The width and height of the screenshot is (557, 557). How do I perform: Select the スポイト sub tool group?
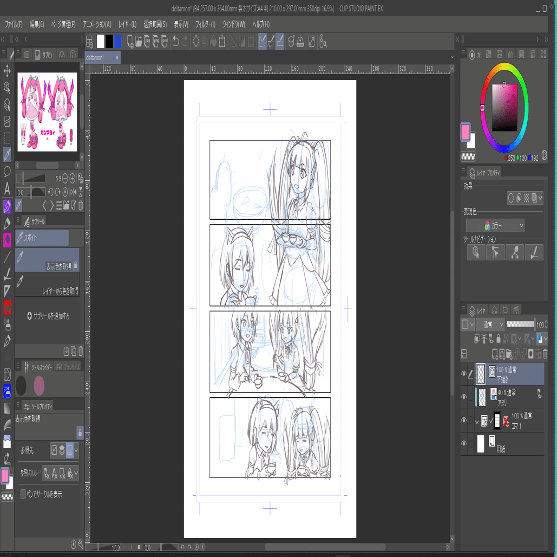click(x=42, y=237)
